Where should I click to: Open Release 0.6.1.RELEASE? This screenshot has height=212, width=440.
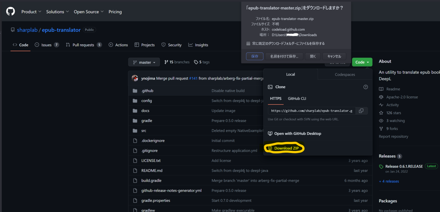coord(404,166)
